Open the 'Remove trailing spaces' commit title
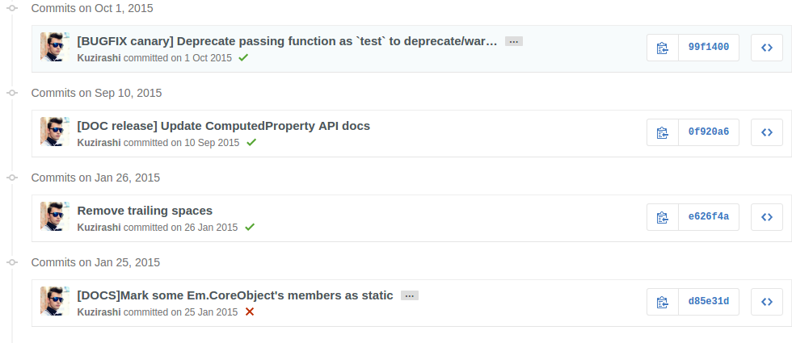Image resolution: width=792 pixels, height=343 pixels. (x=145, y=211)
